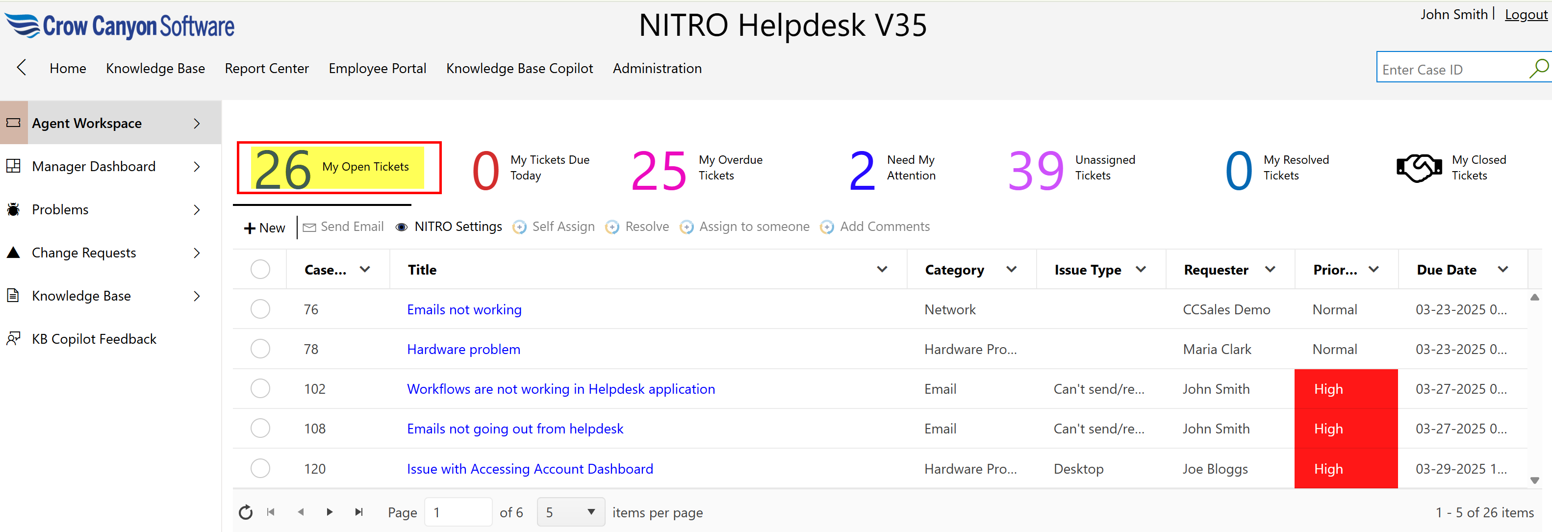The width and height of the screenshot is (1552, 532).
Task: Select the row for case 76
Action: pos(260,309)
